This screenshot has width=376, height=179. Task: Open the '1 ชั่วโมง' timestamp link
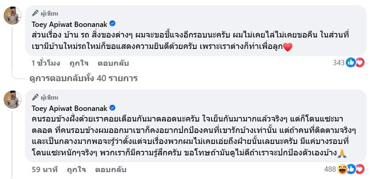tap(46, 63)
